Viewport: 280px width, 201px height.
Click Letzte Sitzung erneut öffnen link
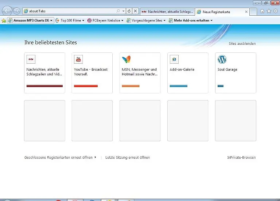128,158
